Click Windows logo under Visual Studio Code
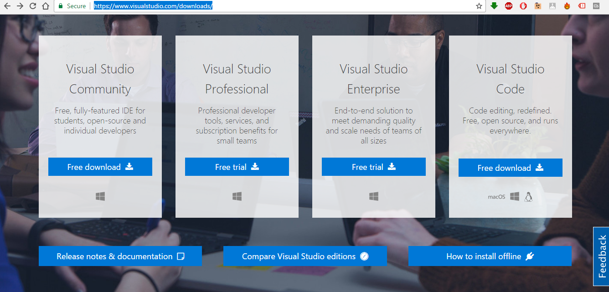 point(515,196)
